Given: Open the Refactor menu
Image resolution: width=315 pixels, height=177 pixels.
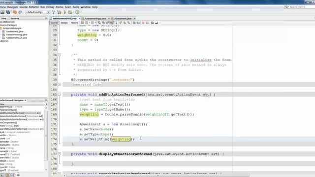Looking at the screenshot, I should pyautogui.click(x=34, y=7).
